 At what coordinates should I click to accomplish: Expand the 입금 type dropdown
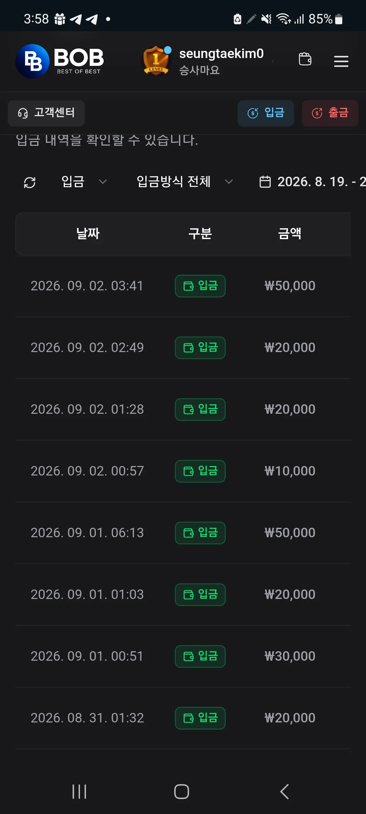click(x=84, y=182)
